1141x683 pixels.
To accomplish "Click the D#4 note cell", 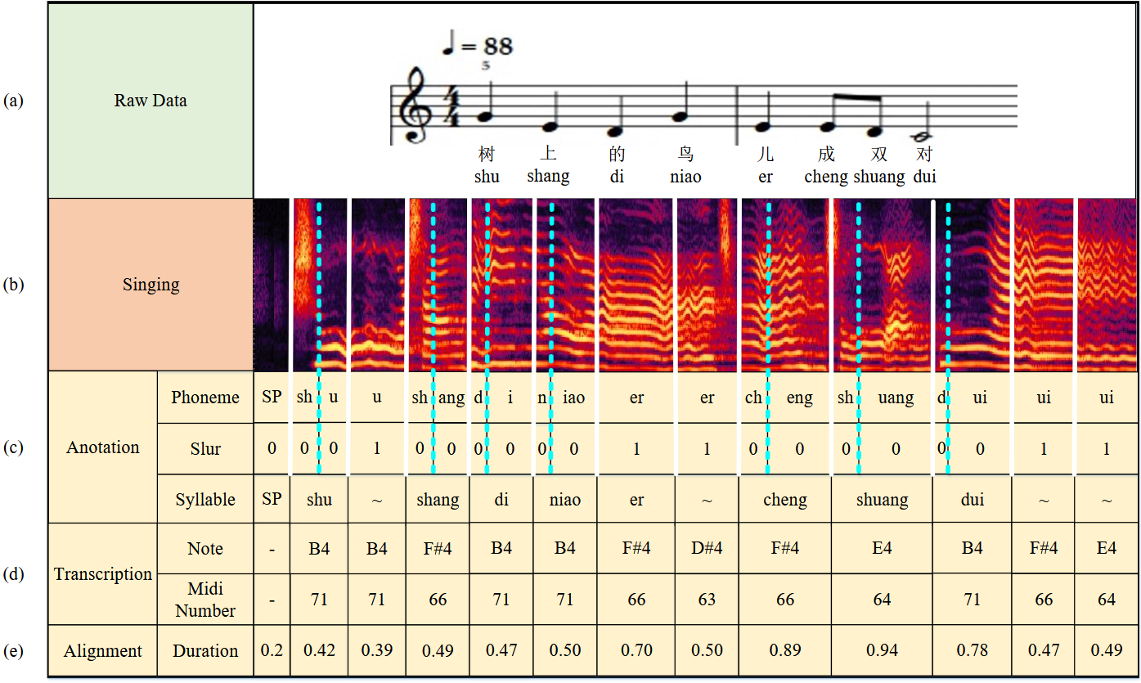I will click(x=707, y=549).
